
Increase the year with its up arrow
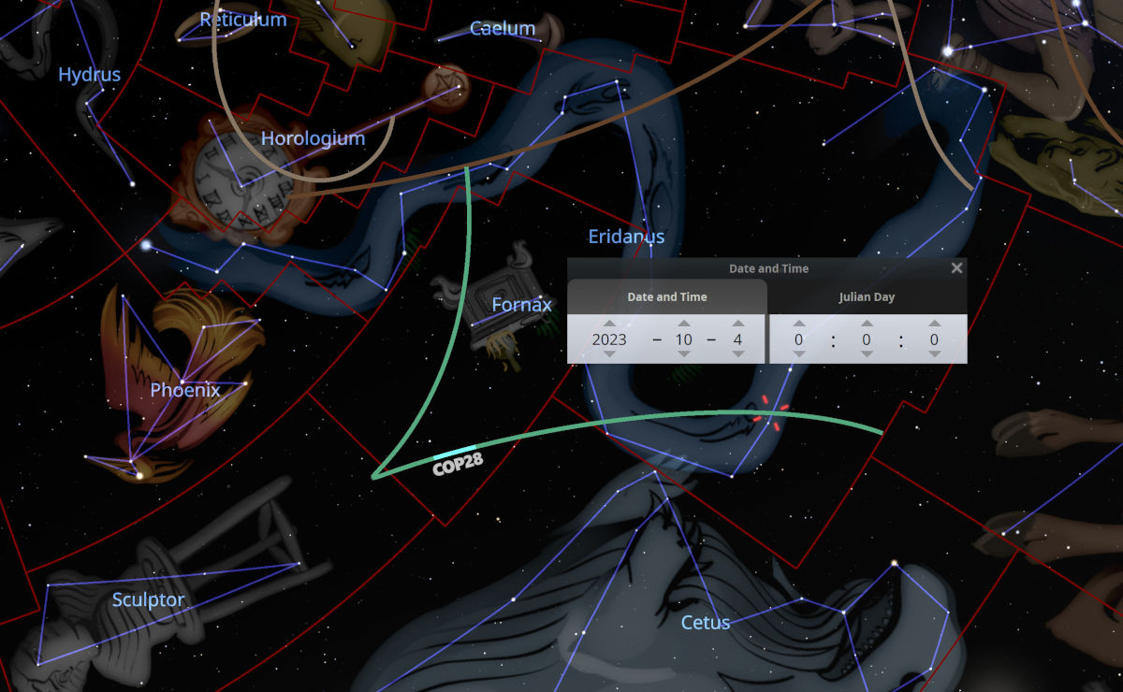pyautogui.click(x=609, y=324)
